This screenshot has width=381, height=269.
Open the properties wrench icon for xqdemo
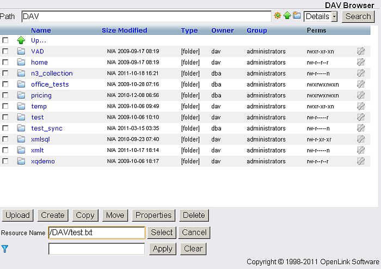(361, 161)
